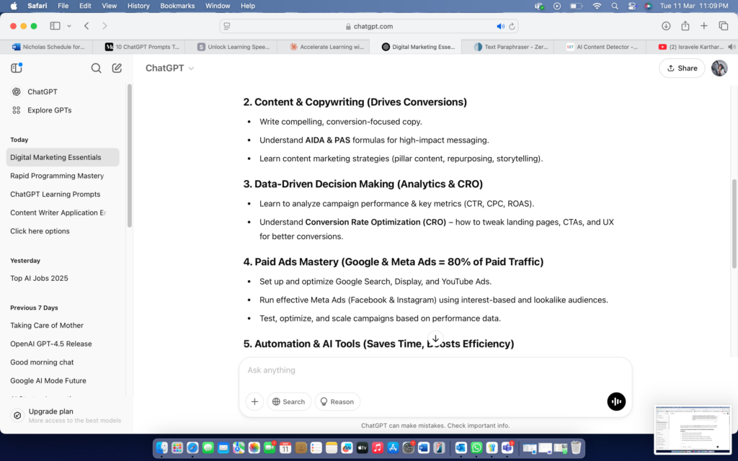Toggle the Reason option
This screenshot has width=738, height=461.
pyautogui.click(x=337, y=401)
